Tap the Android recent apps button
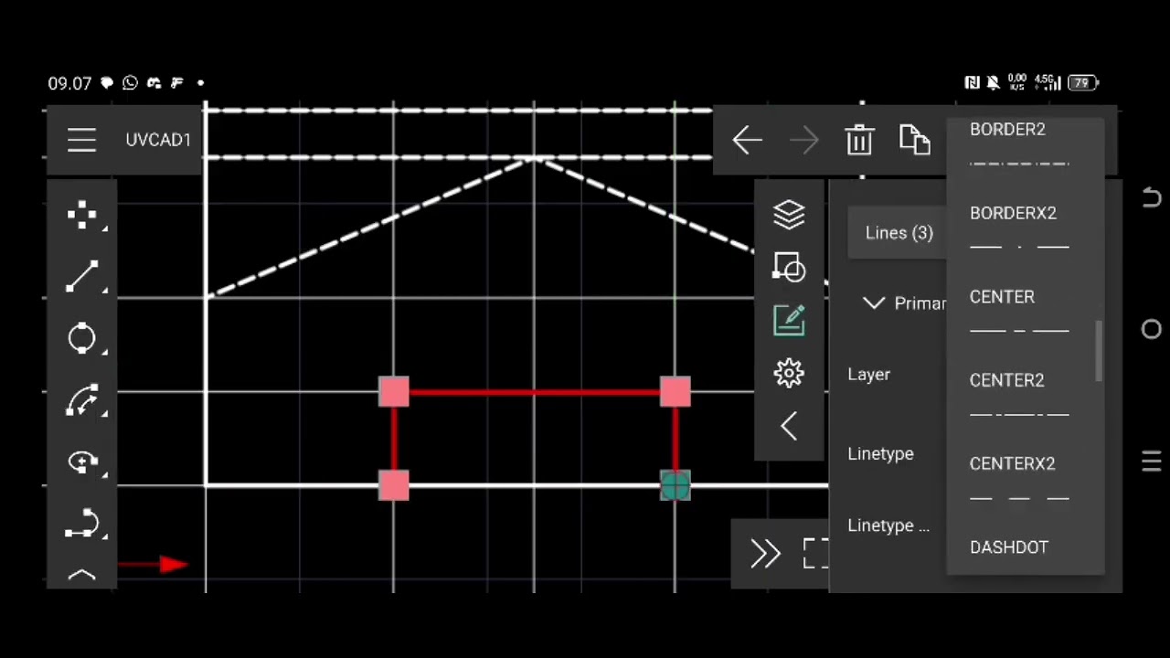The image size is (1170, 658). [1152, 462]
